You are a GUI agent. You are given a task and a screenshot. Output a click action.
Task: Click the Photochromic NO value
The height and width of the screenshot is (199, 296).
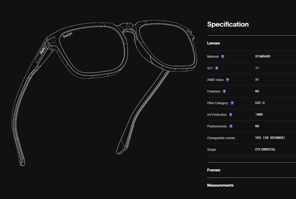(257, 126)
